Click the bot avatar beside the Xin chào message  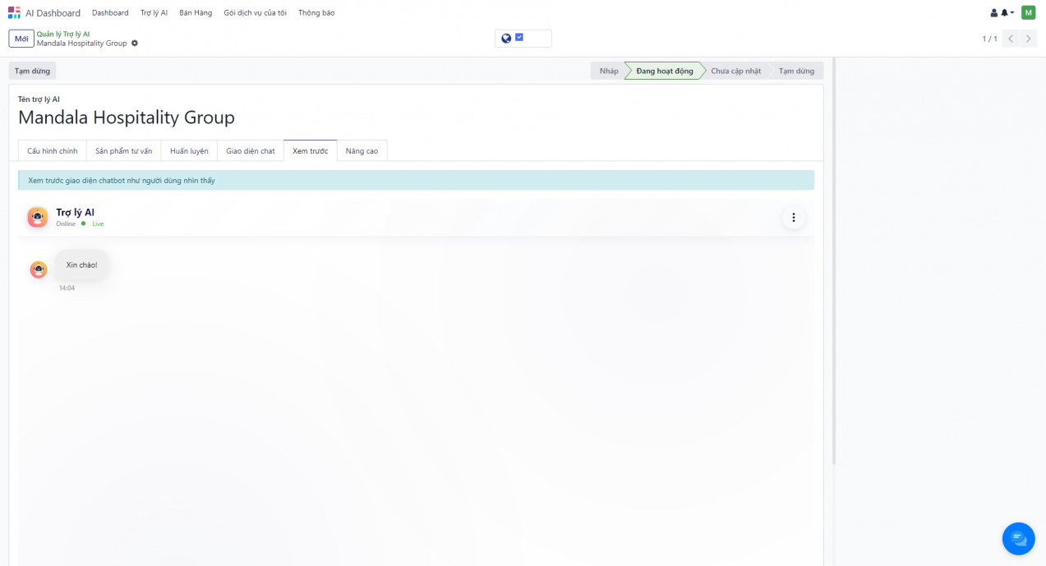point(39,269)
